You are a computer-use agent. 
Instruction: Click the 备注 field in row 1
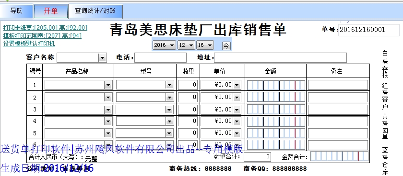tap(338, 85)
